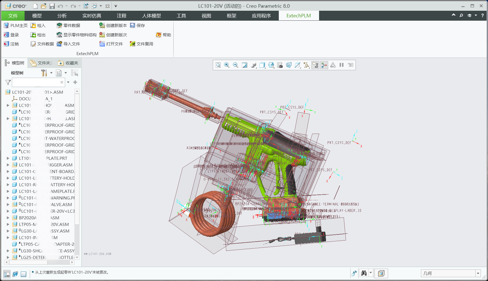Click the 创建新版本 button
488x281 pixels.
113,26
